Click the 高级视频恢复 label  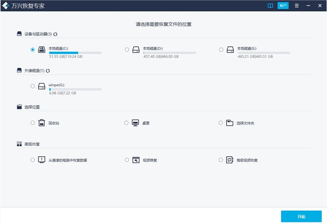point(247,160)
